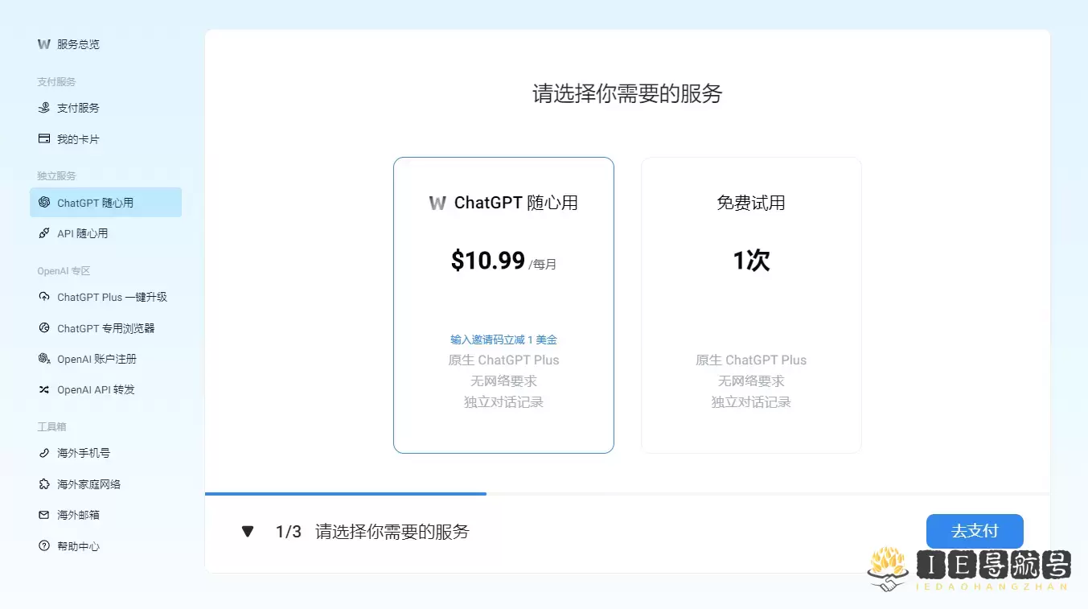Click the 海外手机号 phone icon
1088x609 pixels.
(x=44, y=453)
